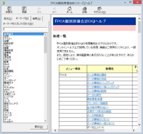Switch to the 目次(C) tab
Screen dimensions: 143x134
(x=8, y=19)
